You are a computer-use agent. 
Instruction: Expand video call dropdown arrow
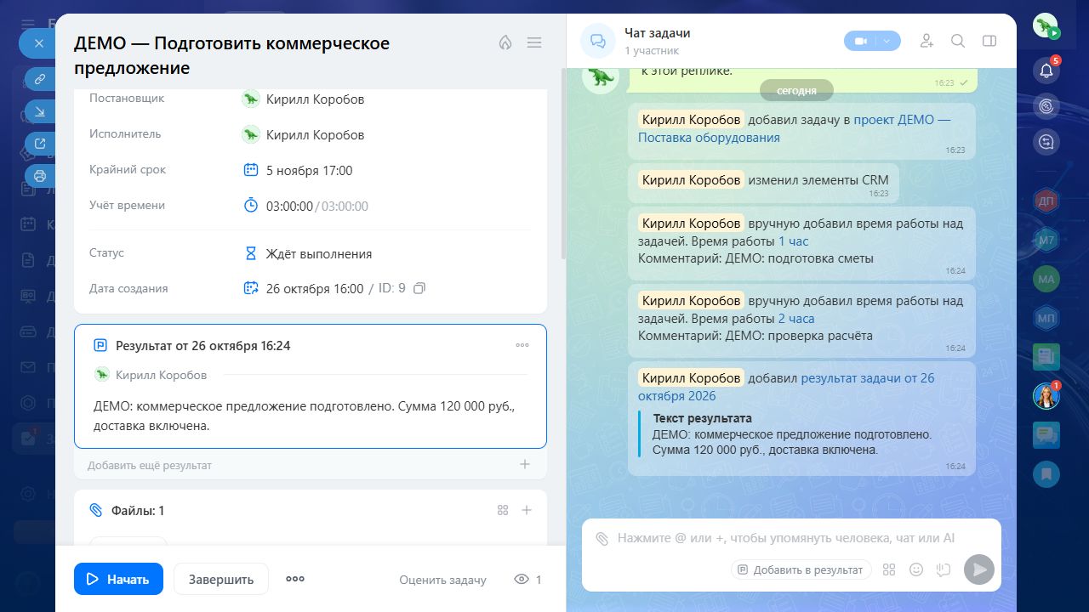[x=887, y=41]
